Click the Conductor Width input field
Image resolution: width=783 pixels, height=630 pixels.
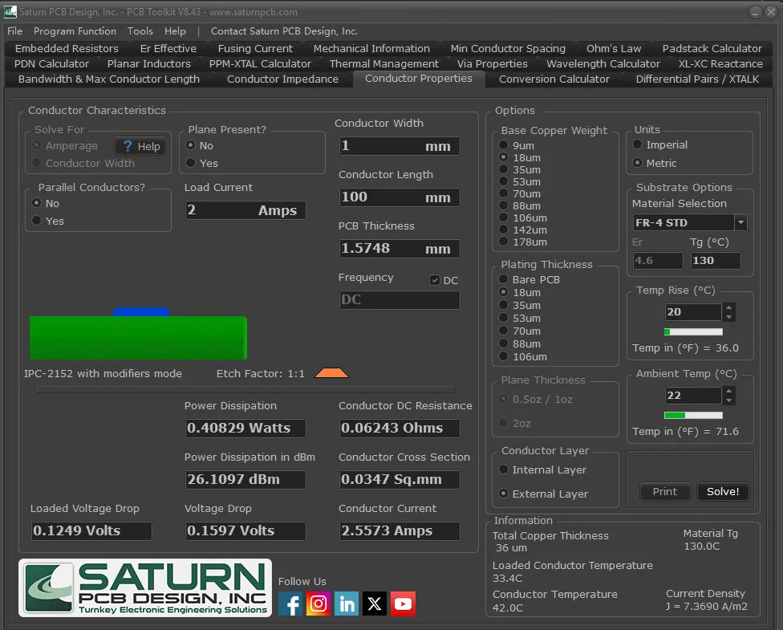click(x=400, y=146)
